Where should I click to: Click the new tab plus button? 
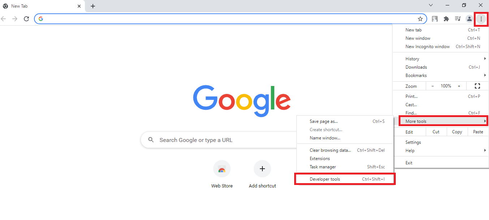(x=93, y=6)
